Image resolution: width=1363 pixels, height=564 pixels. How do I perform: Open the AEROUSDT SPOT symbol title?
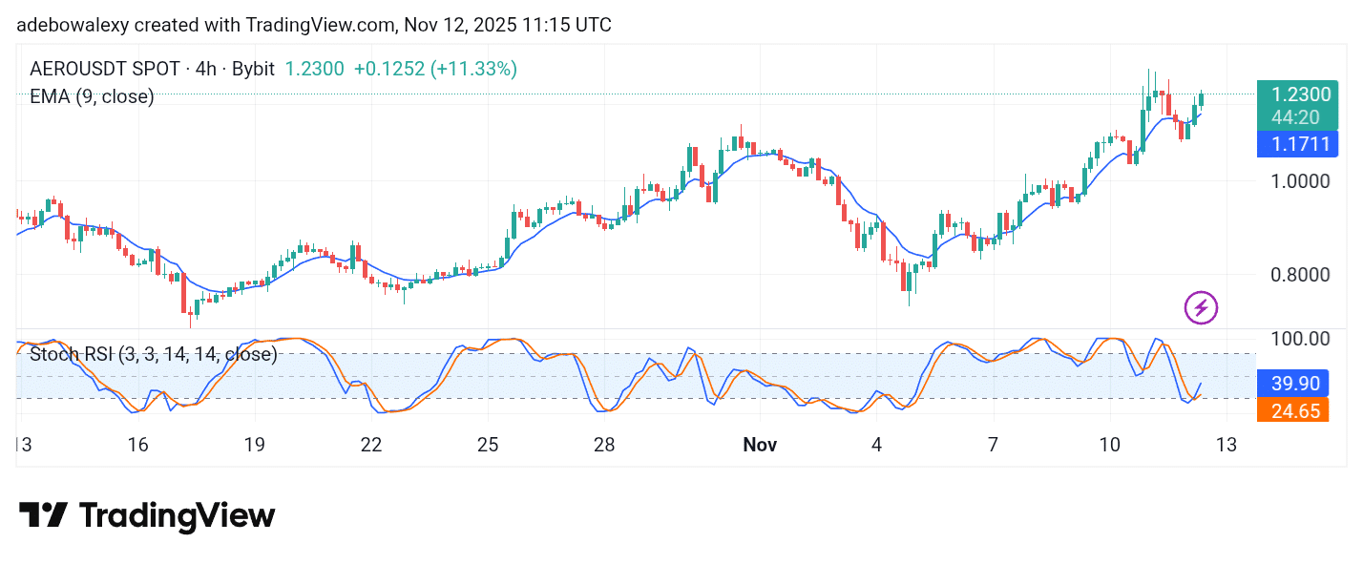click(x=104, y=69)
